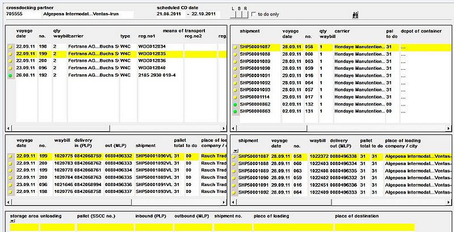Image resolution: width=454 pixels, height=232 pixels.
Task: Click left arrow of waybill 1022372 list scrollbar
Action: tap(233, 202)
